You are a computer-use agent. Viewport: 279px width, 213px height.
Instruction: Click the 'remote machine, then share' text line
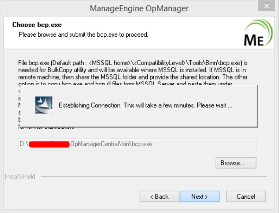click(133, 77)
